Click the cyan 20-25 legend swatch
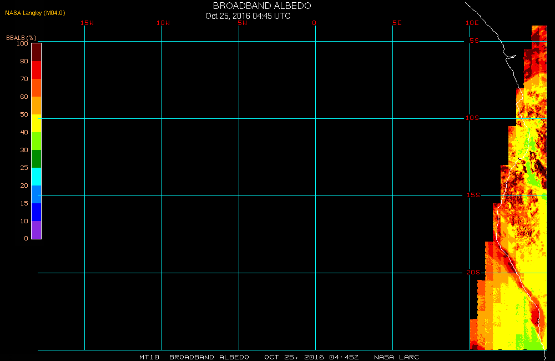555x361 pixels. tap(37, 177)
